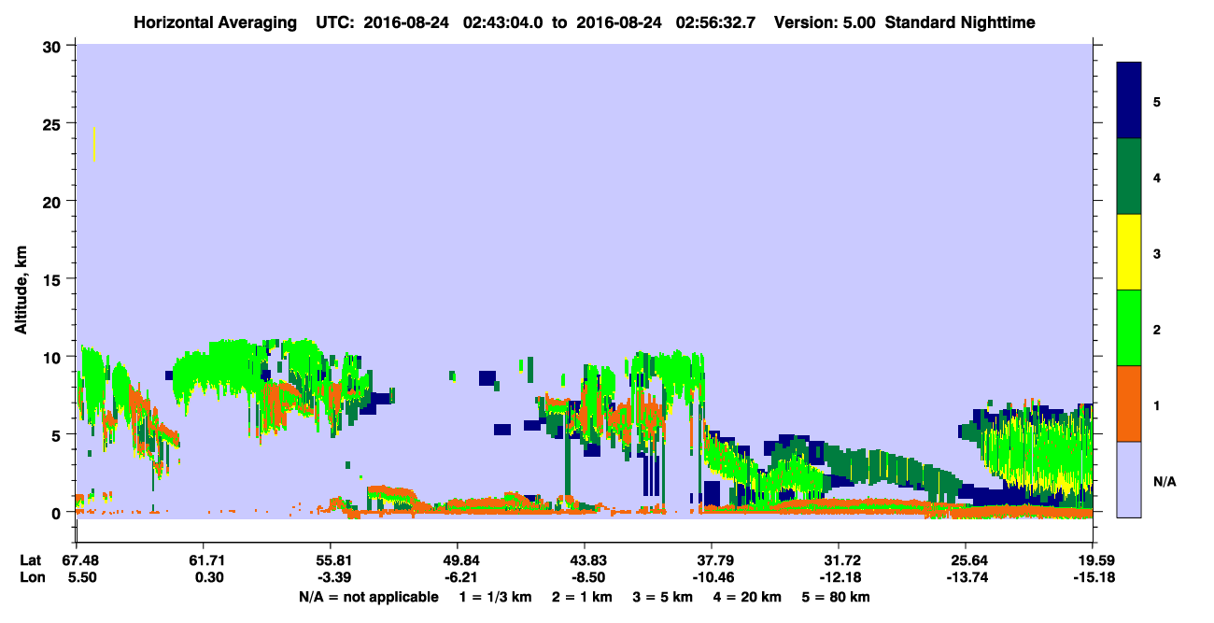Click the 'Lat' row label
Image resolution: width=1214 pixels, height=623 pixels.
[29, 560]
